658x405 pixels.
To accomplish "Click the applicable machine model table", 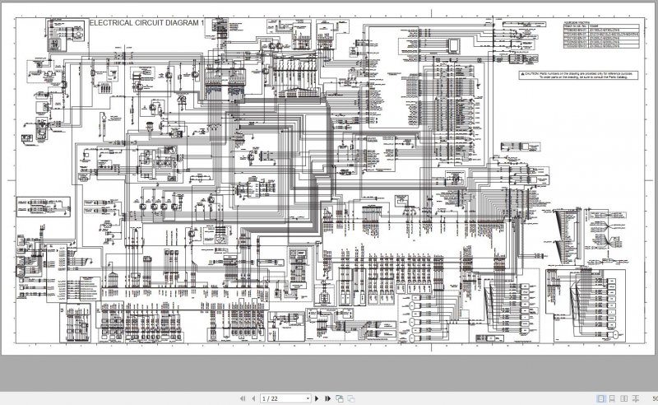I will 601,35.
